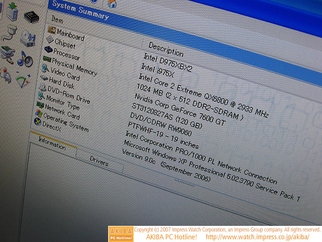Viewport: 322px width, 242px height.
Task: Select the Mainboard row label
Action: (x=70, y=35)
